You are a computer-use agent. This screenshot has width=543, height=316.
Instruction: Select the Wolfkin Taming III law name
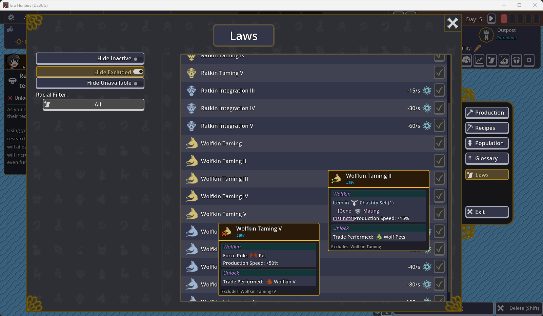(x=224, y=179)
